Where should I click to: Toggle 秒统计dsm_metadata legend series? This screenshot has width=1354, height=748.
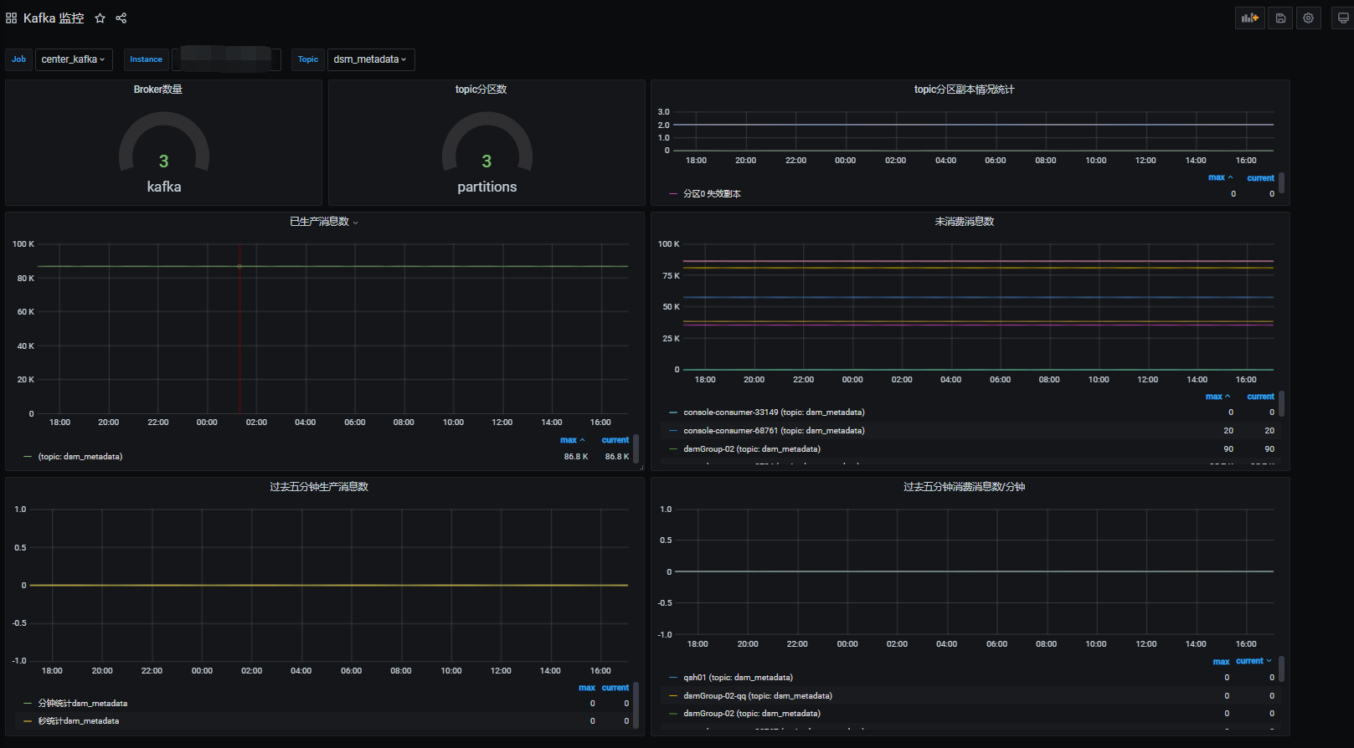point(79,721)
